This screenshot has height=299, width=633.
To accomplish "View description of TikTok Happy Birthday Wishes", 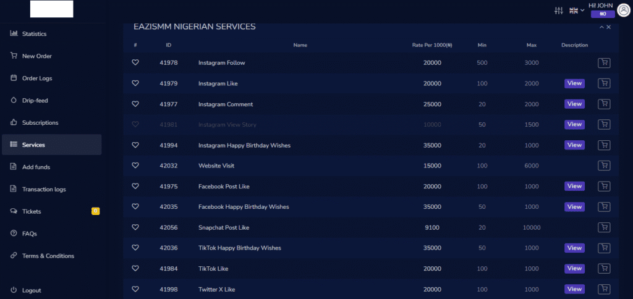I will (574, 248).
